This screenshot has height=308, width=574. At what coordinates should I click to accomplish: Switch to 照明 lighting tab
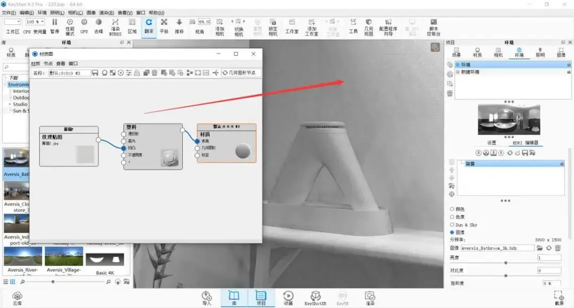[540, 52]
